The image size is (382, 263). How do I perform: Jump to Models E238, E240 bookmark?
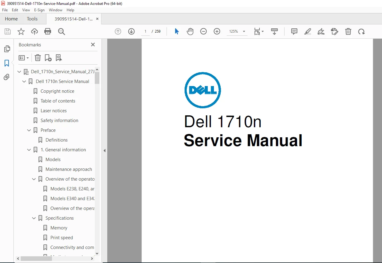tap(72, 189)
